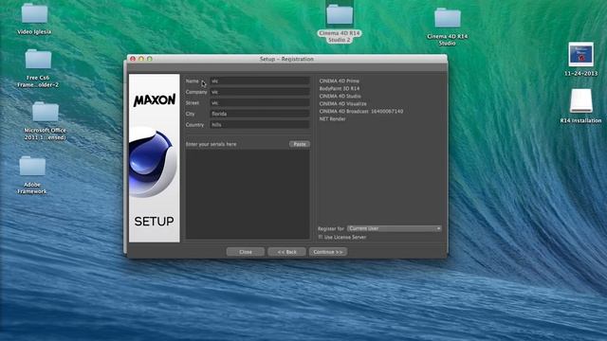This screenshot has height=341, width=607.
Task: Click the BodyPaint 3D R14 entry
Action: (340, 88)
